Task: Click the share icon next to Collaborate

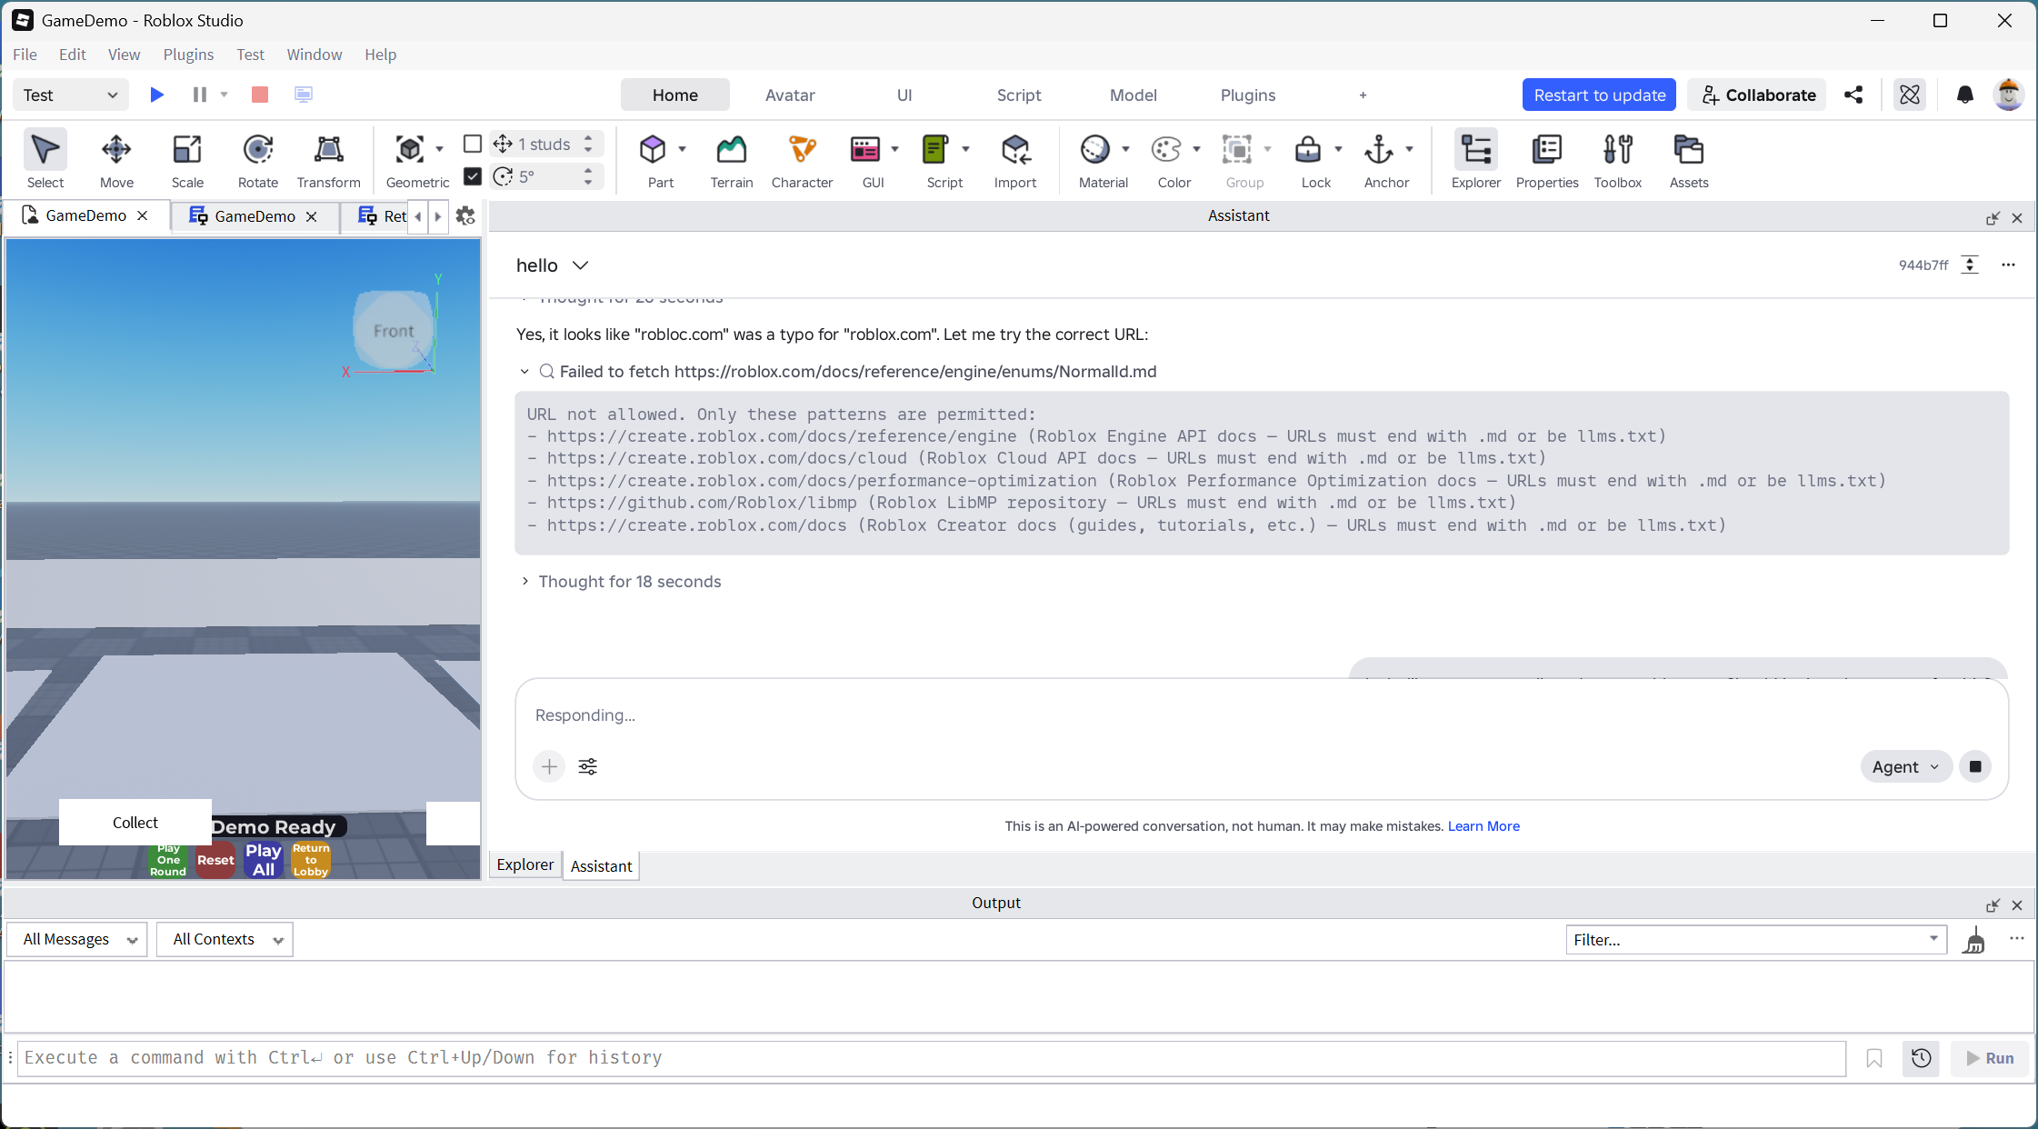Action: point(1853,95)
